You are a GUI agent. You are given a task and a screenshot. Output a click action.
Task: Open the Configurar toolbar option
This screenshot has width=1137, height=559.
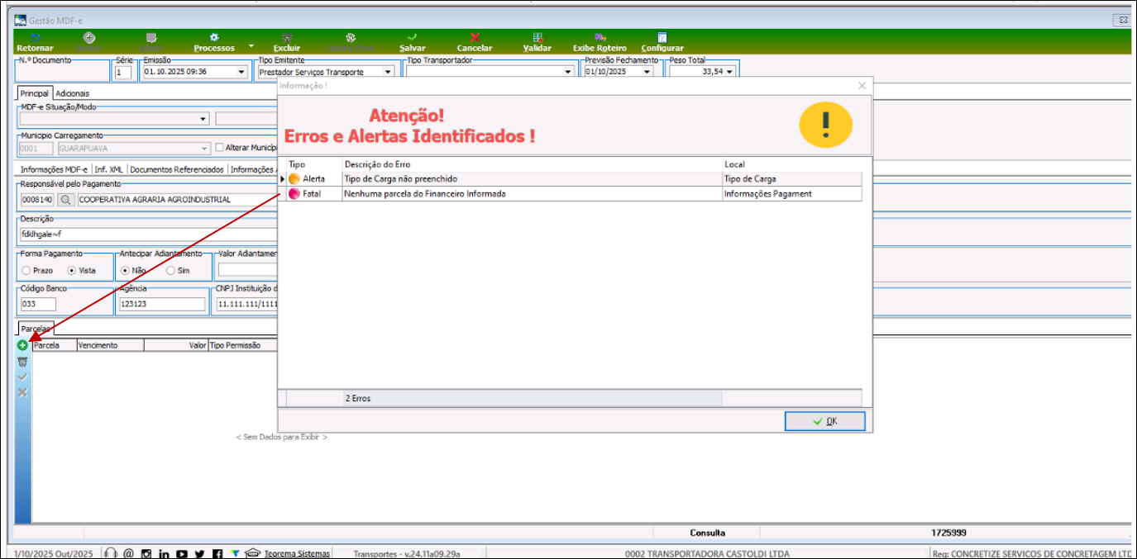(x=662, y=42)
